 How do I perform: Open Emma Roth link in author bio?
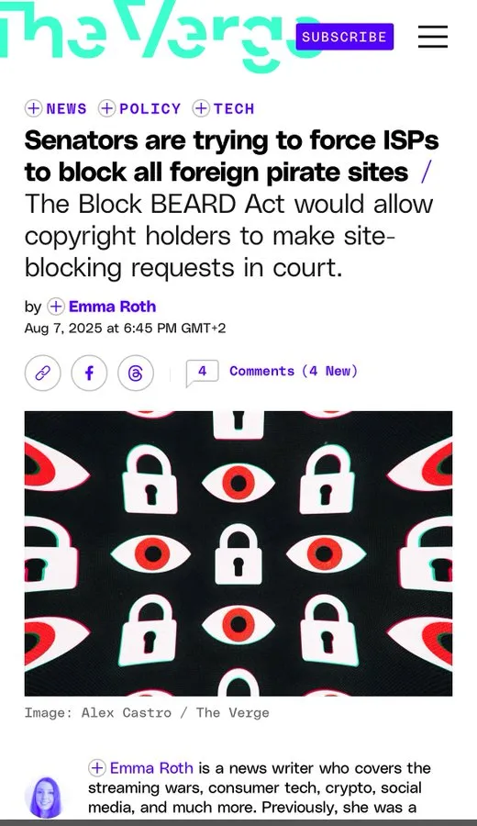[151, 768]
